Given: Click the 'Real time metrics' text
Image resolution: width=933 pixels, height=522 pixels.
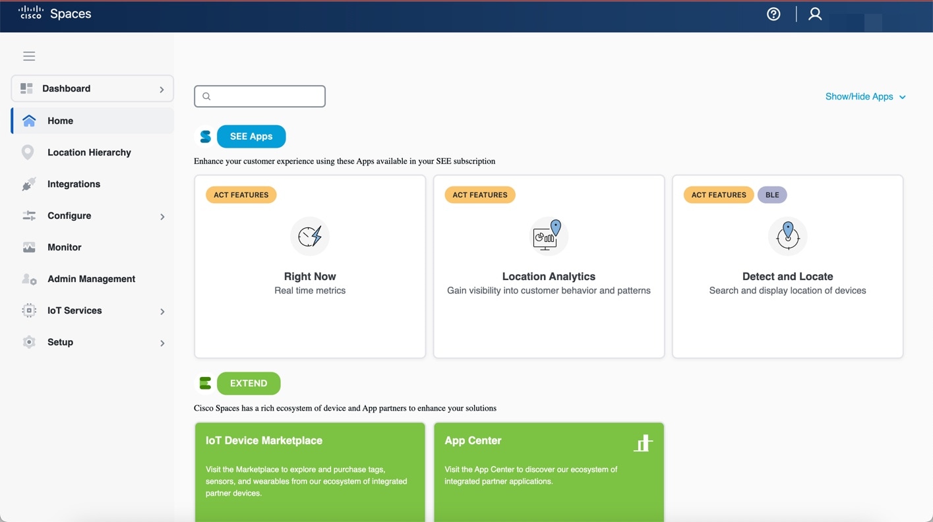Looking at the screenshot, I should [x=310, y=291].
